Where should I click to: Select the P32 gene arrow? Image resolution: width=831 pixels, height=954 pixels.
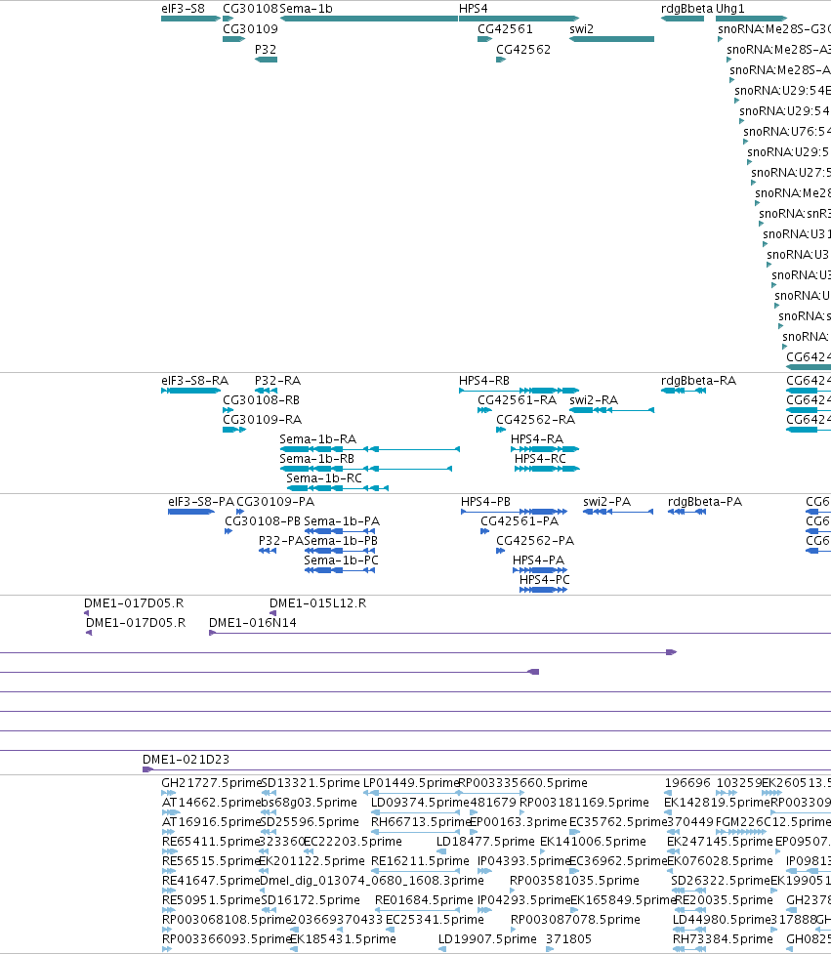point(266,60)
